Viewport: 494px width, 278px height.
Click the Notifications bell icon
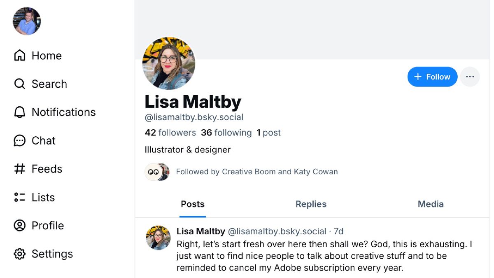[x=19, y=112]
